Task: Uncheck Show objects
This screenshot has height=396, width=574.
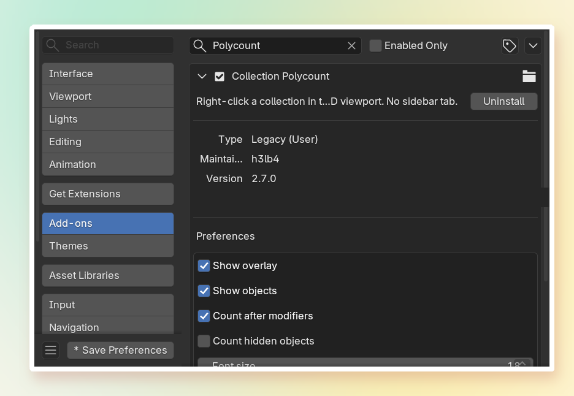Action: pos(204,291)
